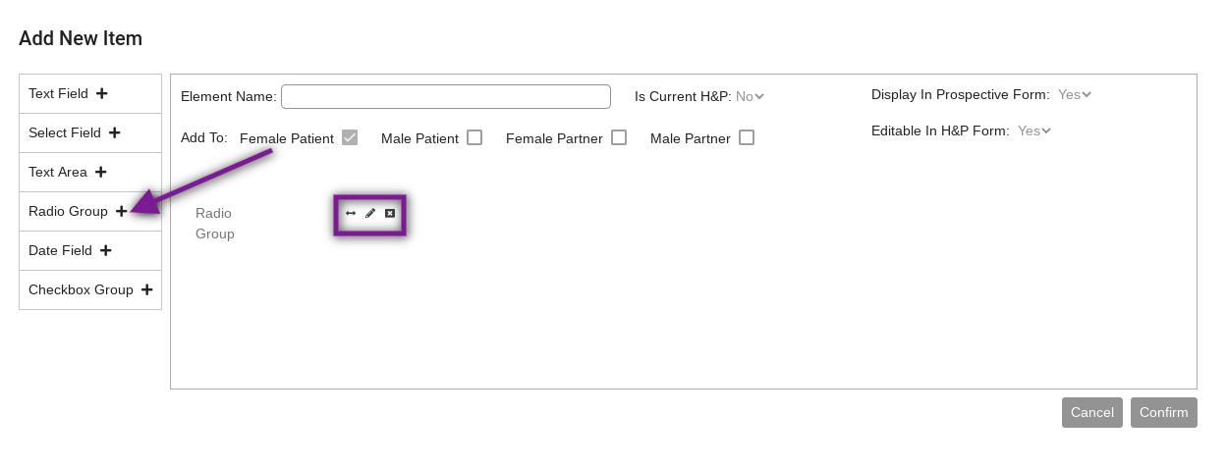Click the plus icon next to Text Field

tap(101, 93)
